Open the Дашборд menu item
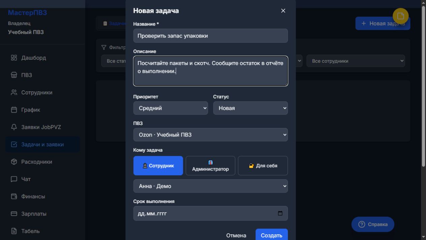This screenshot has height=240, width=426. 42,58
